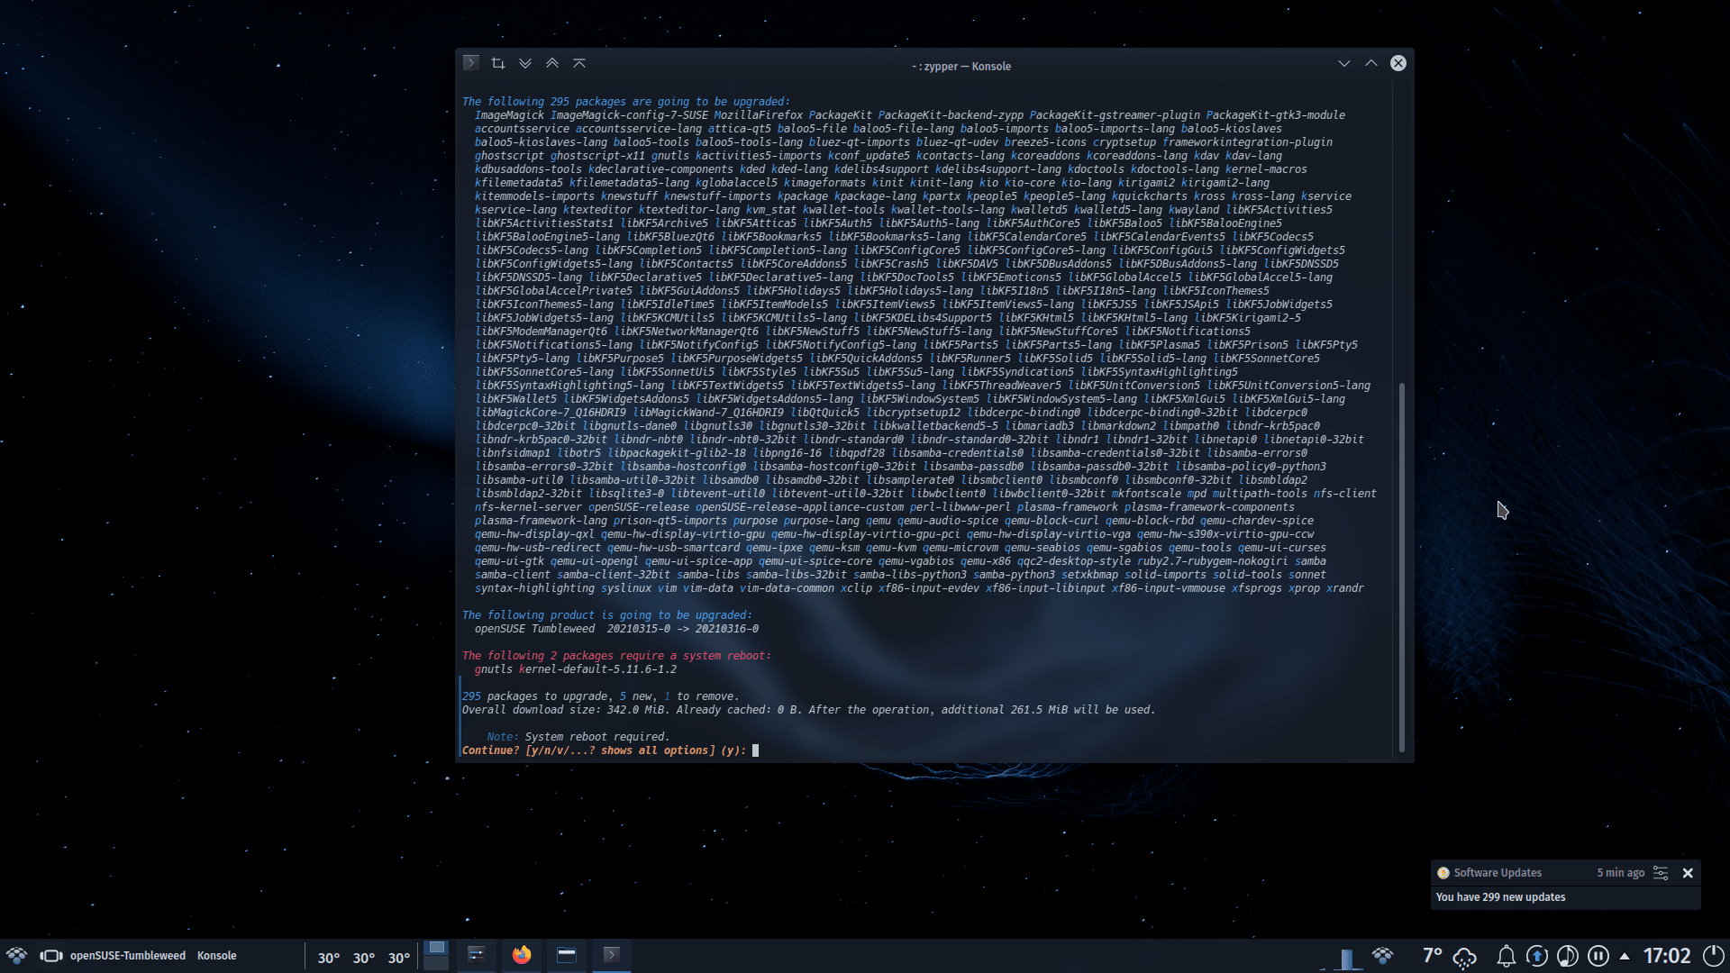This screenshot has width=1730, height=973.
Task: Configure the Software Updates notification settings
Action: point(1661,873)
